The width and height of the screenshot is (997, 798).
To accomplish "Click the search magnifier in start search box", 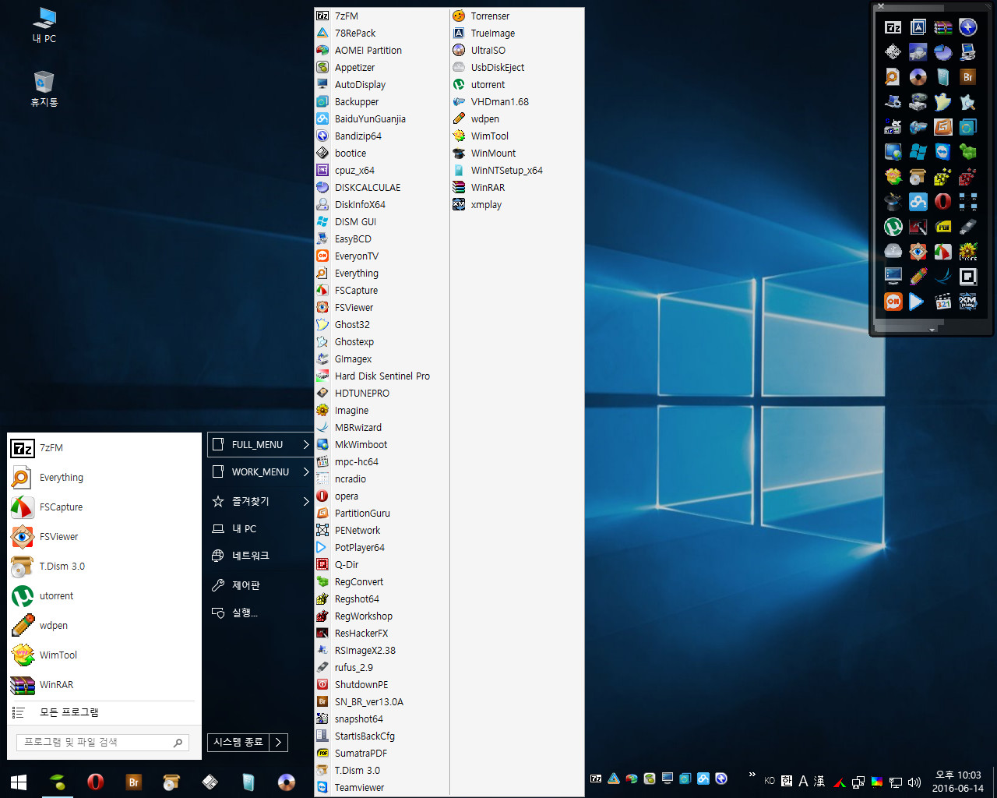I will (x=178, y=743).
